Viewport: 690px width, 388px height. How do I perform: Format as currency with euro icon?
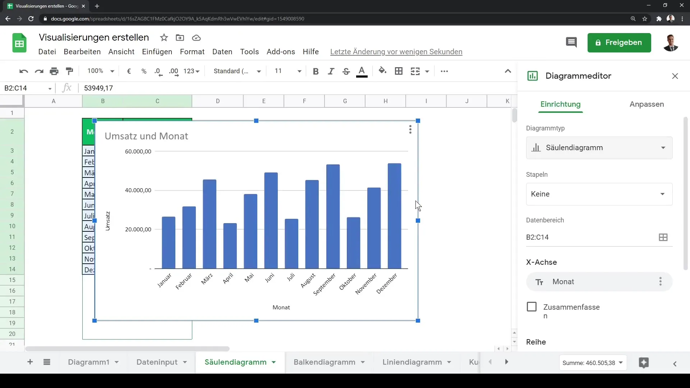(x=129, y=71)
